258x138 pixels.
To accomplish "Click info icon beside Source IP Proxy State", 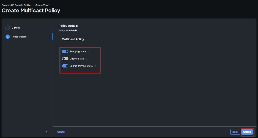I will 95,66.
